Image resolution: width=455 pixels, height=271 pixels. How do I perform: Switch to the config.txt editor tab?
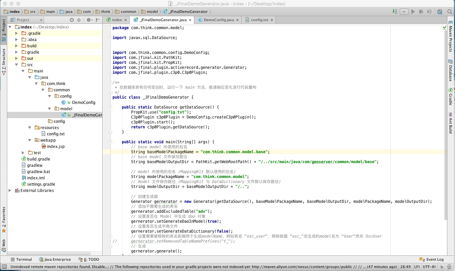tap(259, 20)
